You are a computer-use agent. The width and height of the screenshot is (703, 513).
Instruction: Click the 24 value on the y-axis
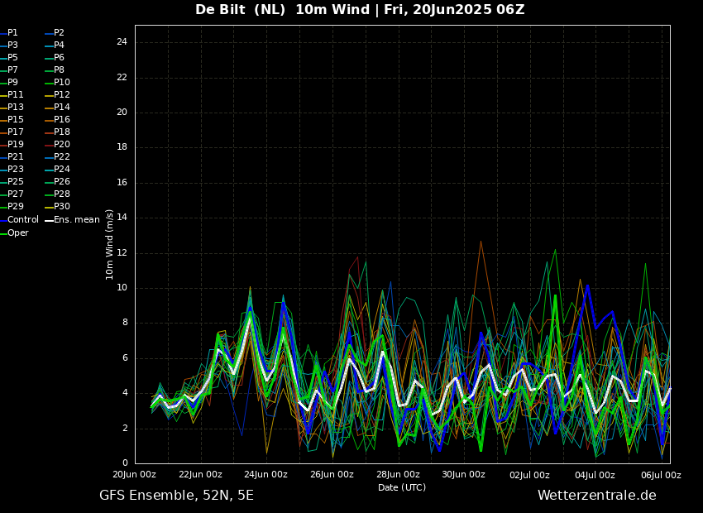122,42
